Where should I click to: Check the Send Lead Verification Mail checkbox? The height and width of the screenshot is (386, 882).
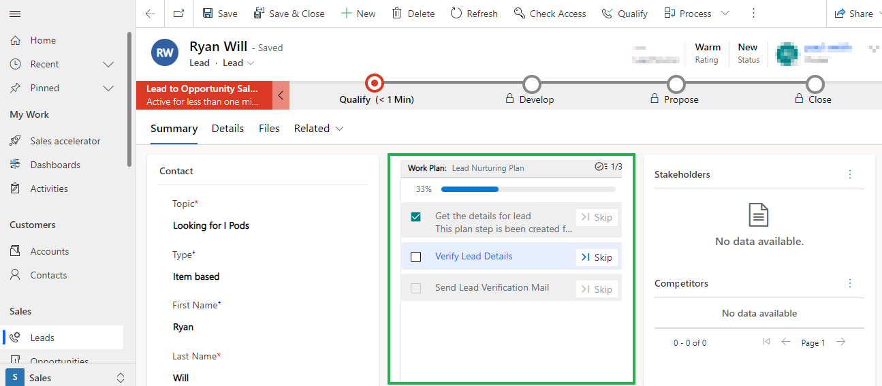pyautogui.click(x=416, y=289)
